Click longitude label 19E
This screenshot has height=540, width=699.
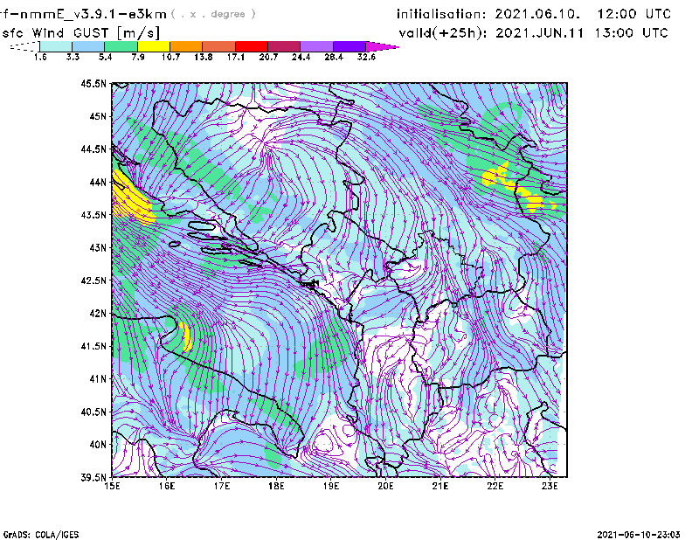[331, 486]
